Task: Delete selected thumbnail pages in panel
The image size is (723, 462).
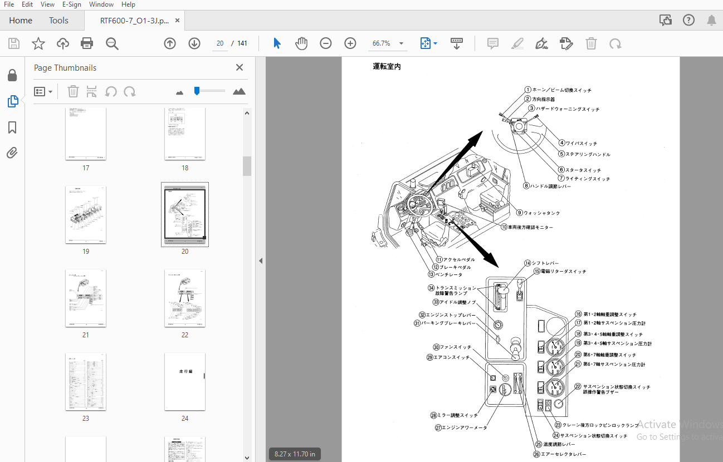Action: pos(73,91)
